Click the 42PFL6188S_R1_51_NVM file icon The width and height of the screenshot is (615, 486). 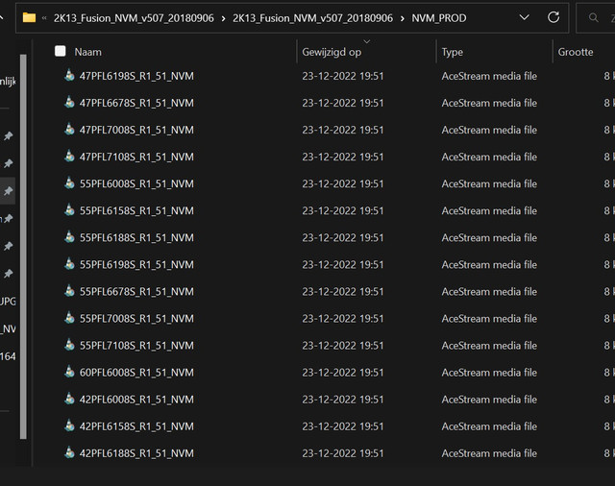pyautogui.click(x=69, y=452)
